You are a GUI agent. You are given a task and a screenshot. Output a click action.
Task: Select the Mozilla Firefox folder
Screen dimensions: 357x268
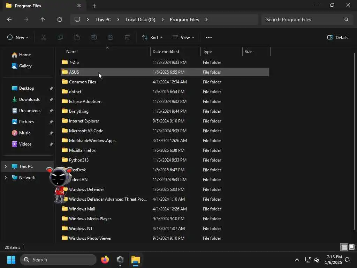pos(165,150)
